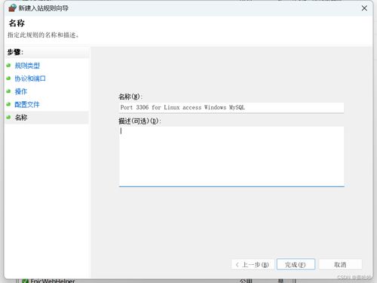The width and height of the screenshot is (377, 283).
Task: Click the green bullet beside 规则类型
Action: click(x=9, y=66)
